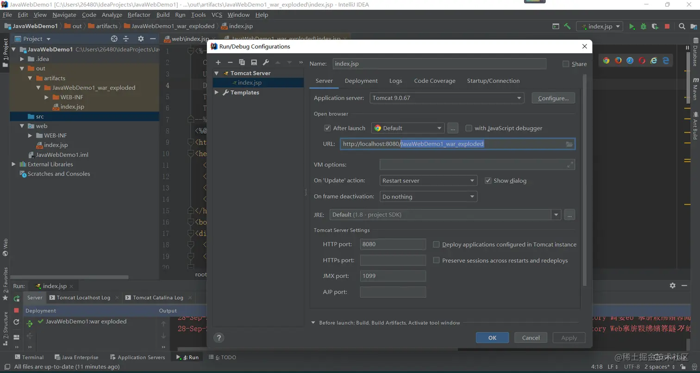
Task: Click the Configure... button
Action: click(x=553, y=98)
